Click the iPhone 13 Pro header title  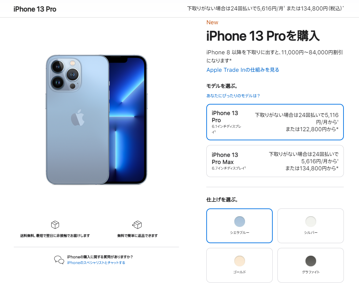pyautogui.click(x=35, y=9)
